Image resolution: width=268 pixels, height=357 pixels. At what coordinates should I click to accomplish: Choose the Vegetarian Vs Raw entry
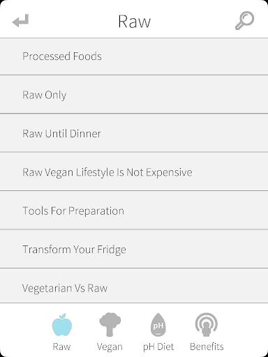[x=134, y=286]
